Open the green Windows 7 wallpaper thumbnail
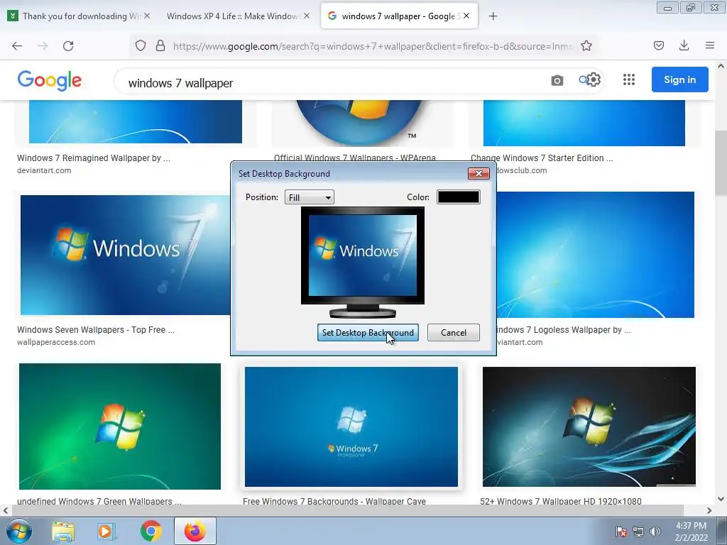The height and width of the screenshot is (545, 727). point(119,426)
